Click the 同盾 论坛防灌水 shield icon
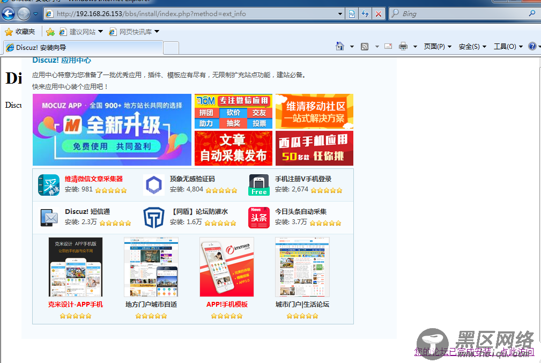 click(154, 218)
